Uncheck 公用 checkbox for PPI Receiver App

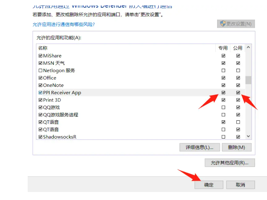point(238,93)
